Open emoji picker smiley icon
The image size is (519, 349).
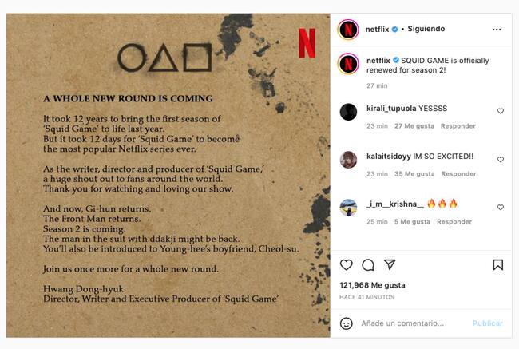(347, 323)
